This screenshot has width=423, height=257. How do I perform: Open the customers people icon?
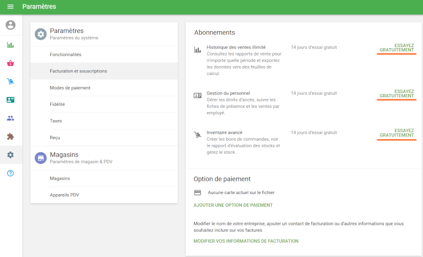[11, 118]
